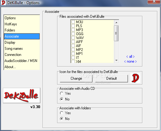Check the AIF file type box
Image resolution: width=161 pixels, height=131 pixels.
click(73, 45)
